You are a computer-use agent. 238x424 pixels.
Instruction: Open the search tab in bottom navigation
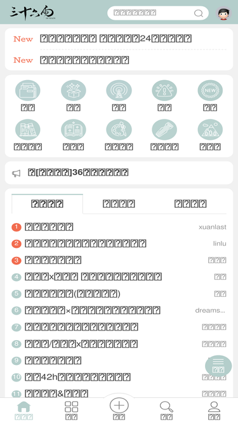166,410
